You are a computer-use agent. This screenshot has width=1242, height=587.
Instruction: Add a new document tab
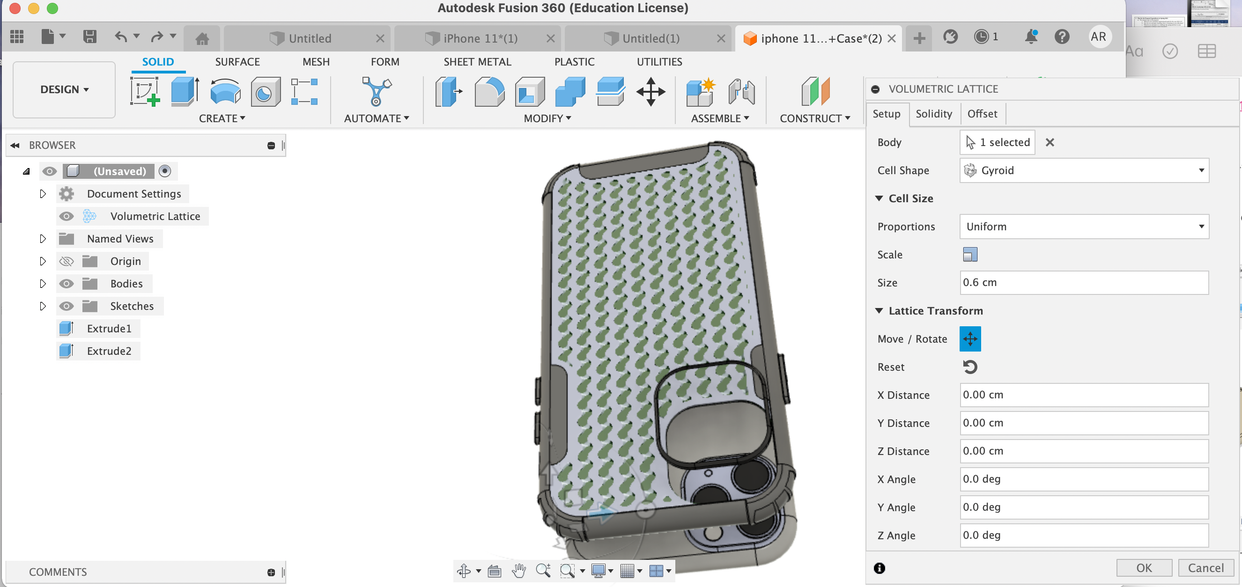pyautogui.click(x=919, y=38)
